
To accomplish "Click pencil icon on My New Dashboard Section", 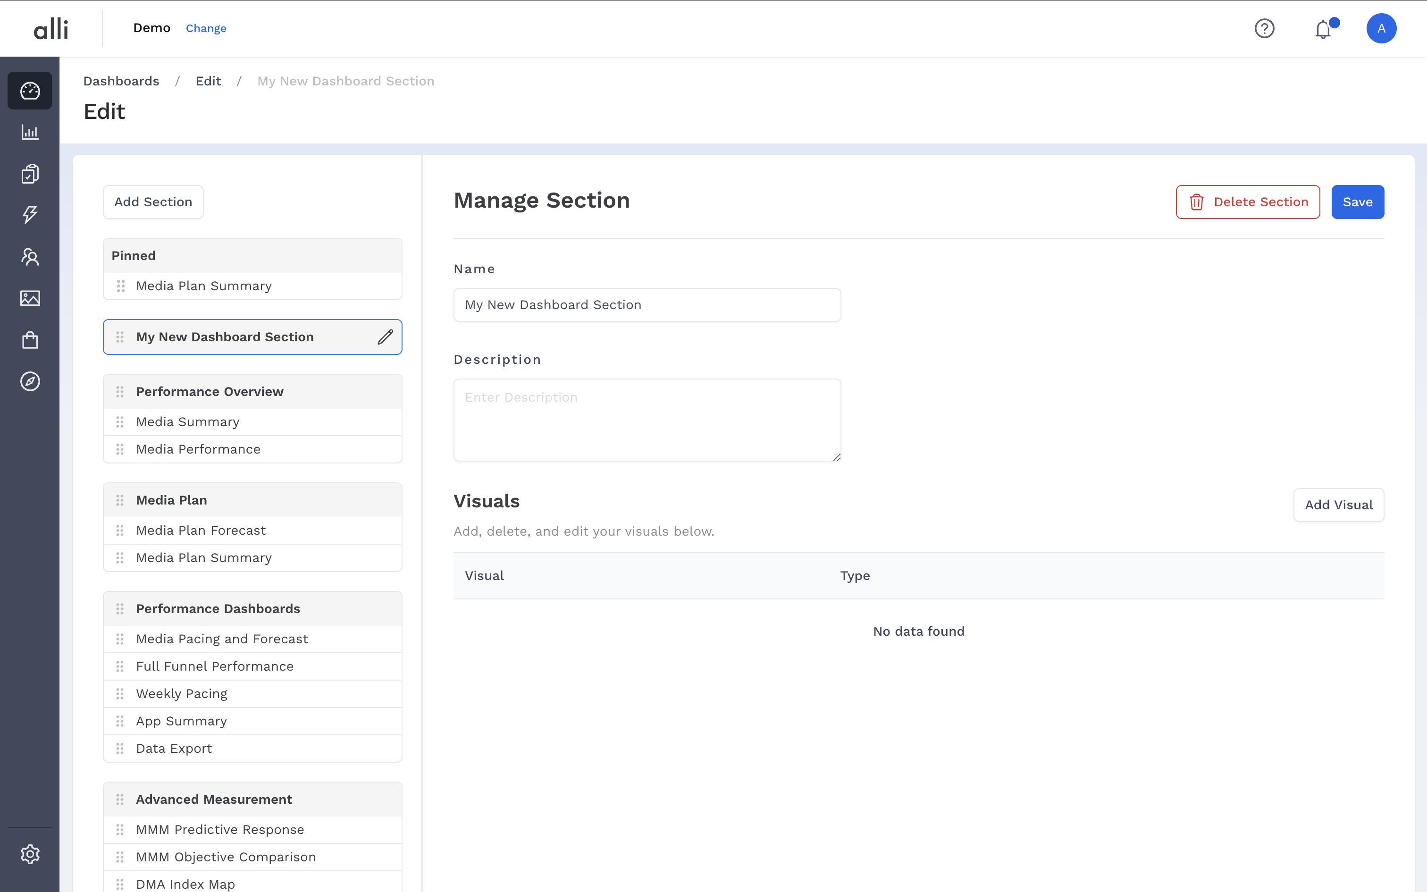I will pyautogui.click(x=385, y=337).
